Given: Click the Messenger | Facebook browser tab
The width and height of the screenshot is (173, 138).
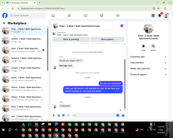Looking at the screenshot, I should click(x=21, y=3).
